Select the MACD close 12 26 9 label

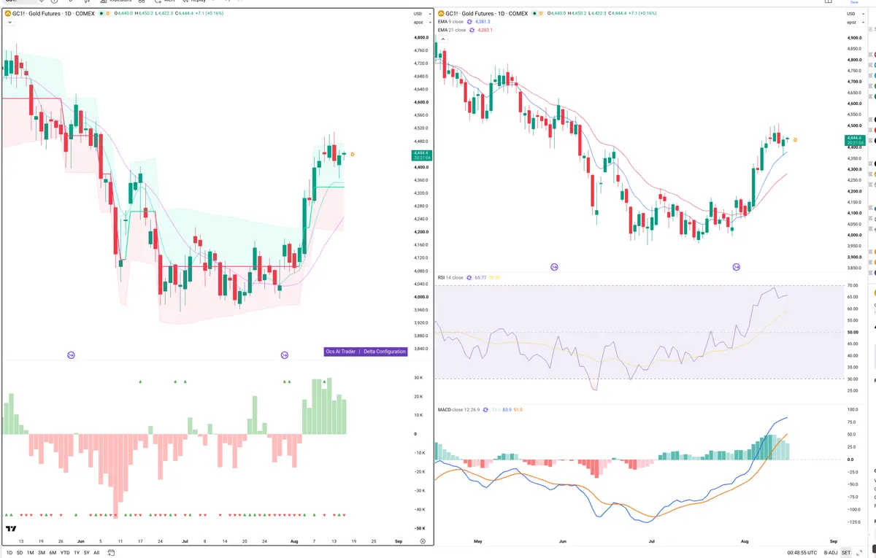click(x=459, y=410)
